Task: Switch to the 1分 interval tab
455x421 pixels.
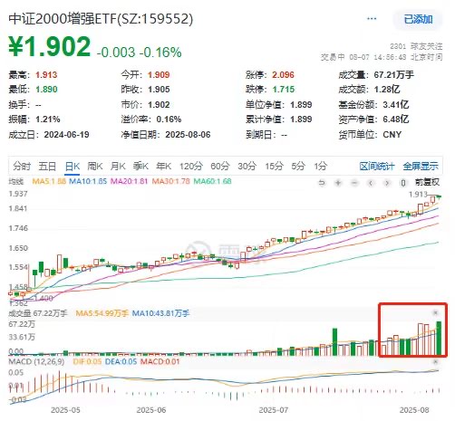Action: [x=321, y=166]
